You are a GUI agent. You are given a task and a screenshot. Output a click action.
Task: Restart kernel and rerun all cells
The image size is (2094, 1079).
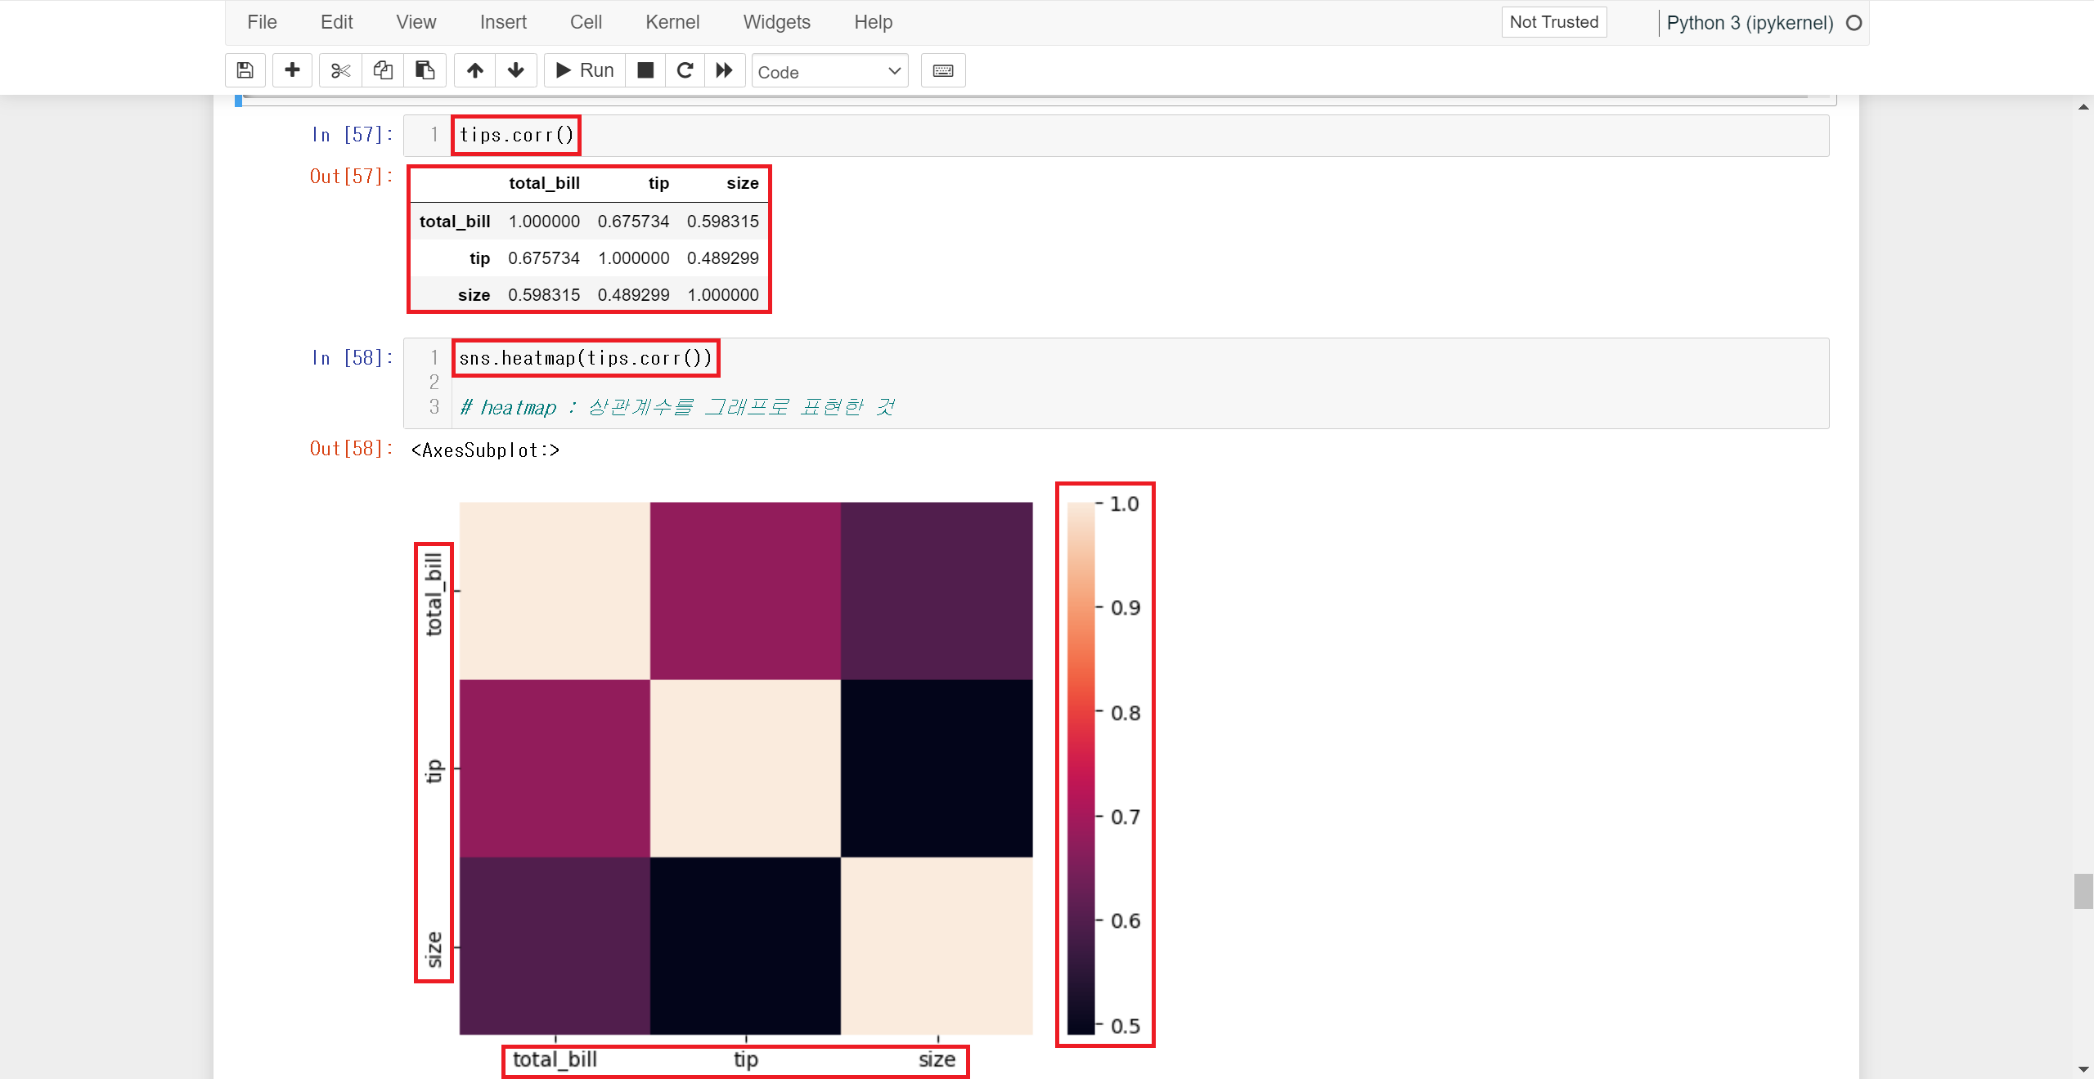click(724, 70)
